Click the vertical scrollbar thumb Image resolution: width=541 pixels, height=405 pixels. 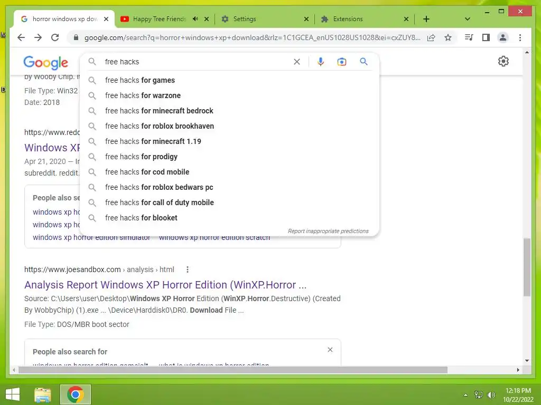[x=527, y=267]
